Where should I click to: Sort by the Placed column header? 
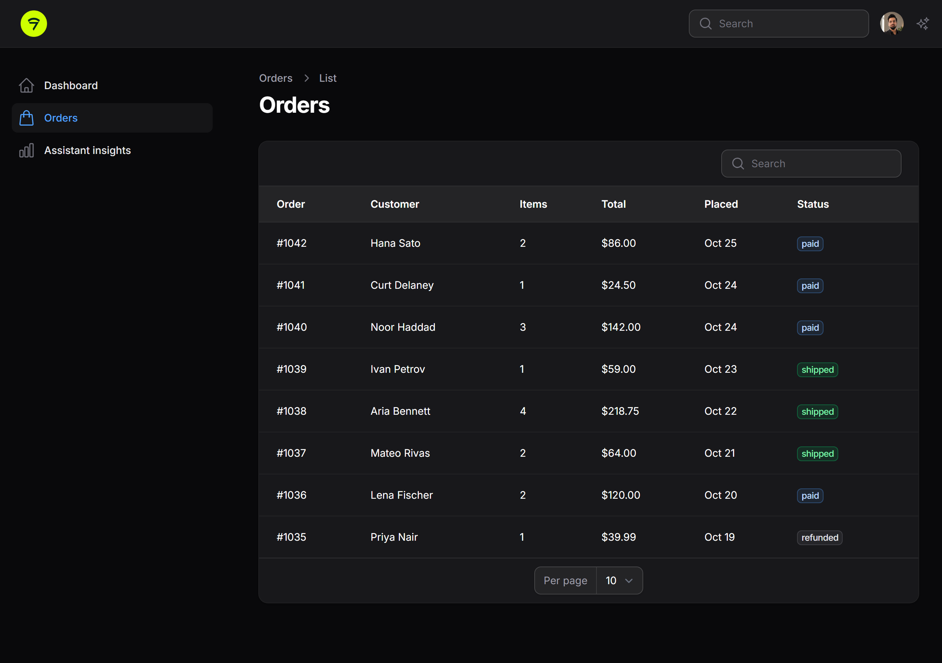point(721,204)
